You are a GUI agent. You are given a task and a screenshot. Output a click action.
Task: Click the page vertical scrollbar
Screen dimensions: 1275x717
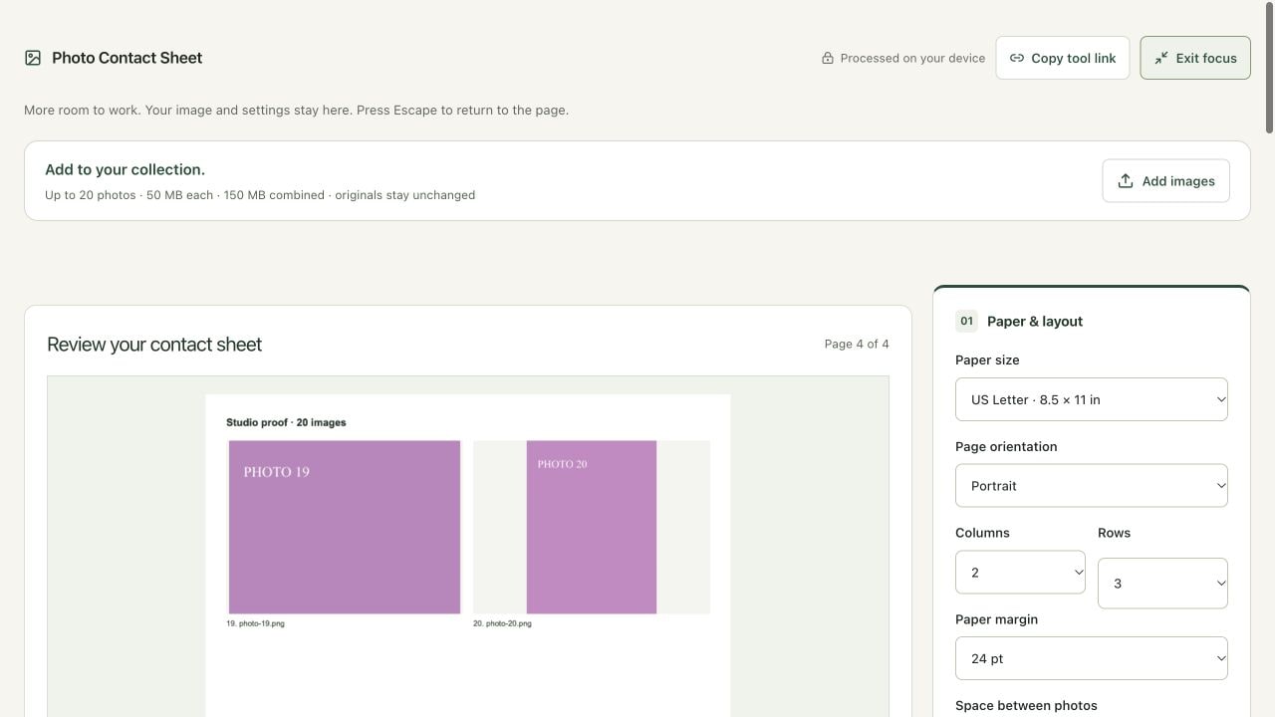click(1269, 66)
